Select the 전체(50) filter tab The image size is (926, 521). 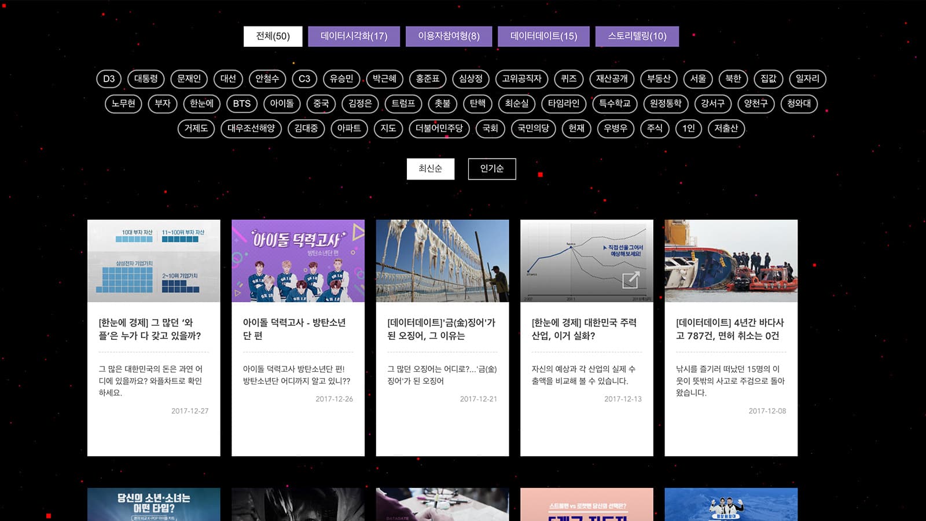tap(273, 36)
